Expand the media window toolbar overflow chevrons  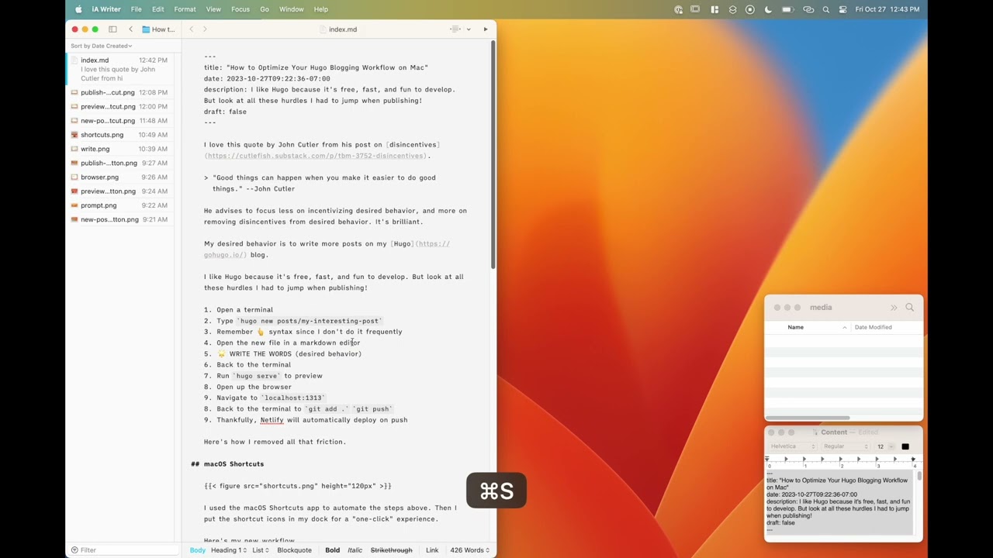point(894,308)
